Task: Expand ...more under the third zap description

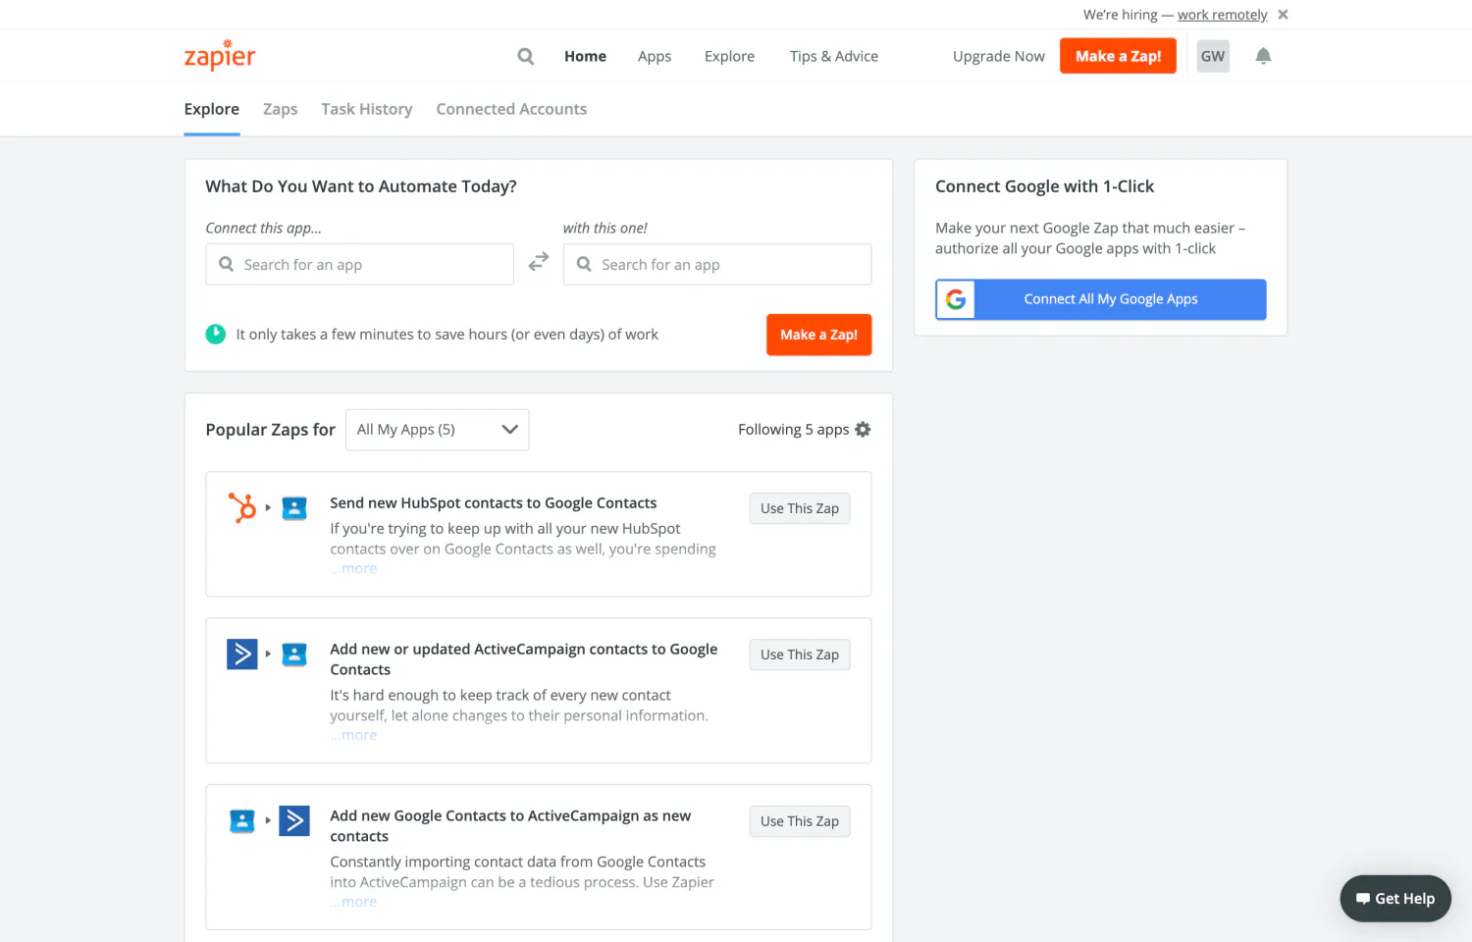Action: click(x=353, y=903)
